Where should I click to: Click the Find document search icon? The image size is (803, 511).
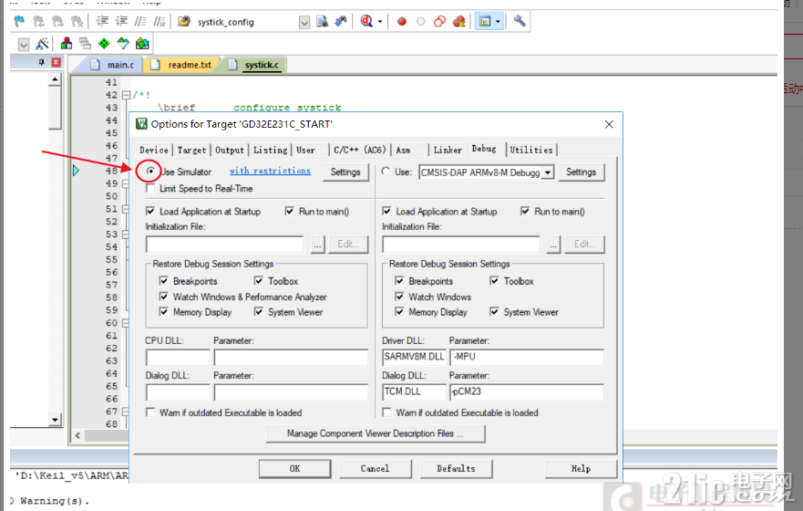[322, 22]
